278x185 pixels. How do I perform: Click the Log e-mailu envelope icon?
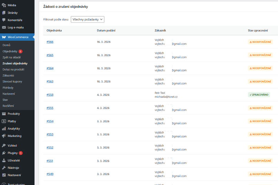pyautogui.click(x=4, y=28)
